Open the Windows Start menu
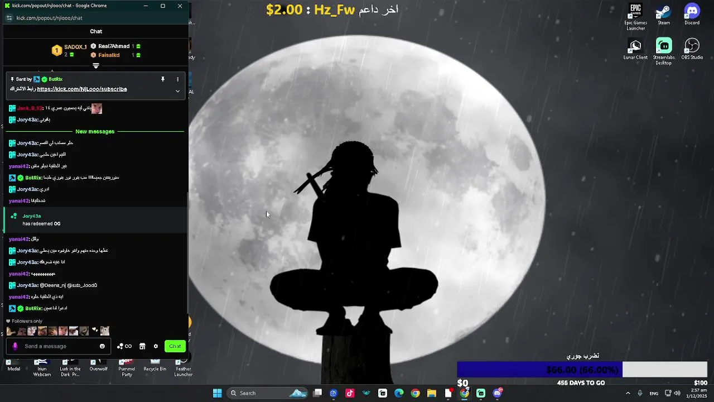Image resolution: width=714 pixels, height=402 pixels. (x=217, y=393)
